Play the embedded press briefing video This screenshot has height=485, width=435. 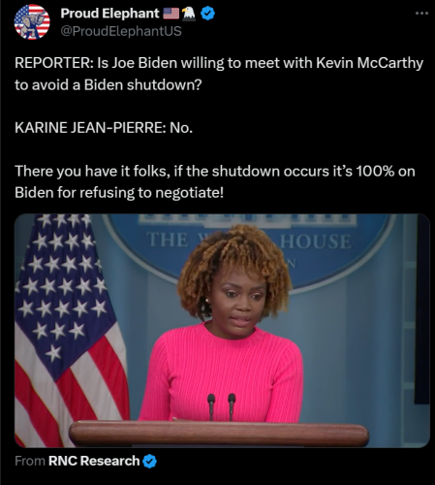tap(222, 331)
